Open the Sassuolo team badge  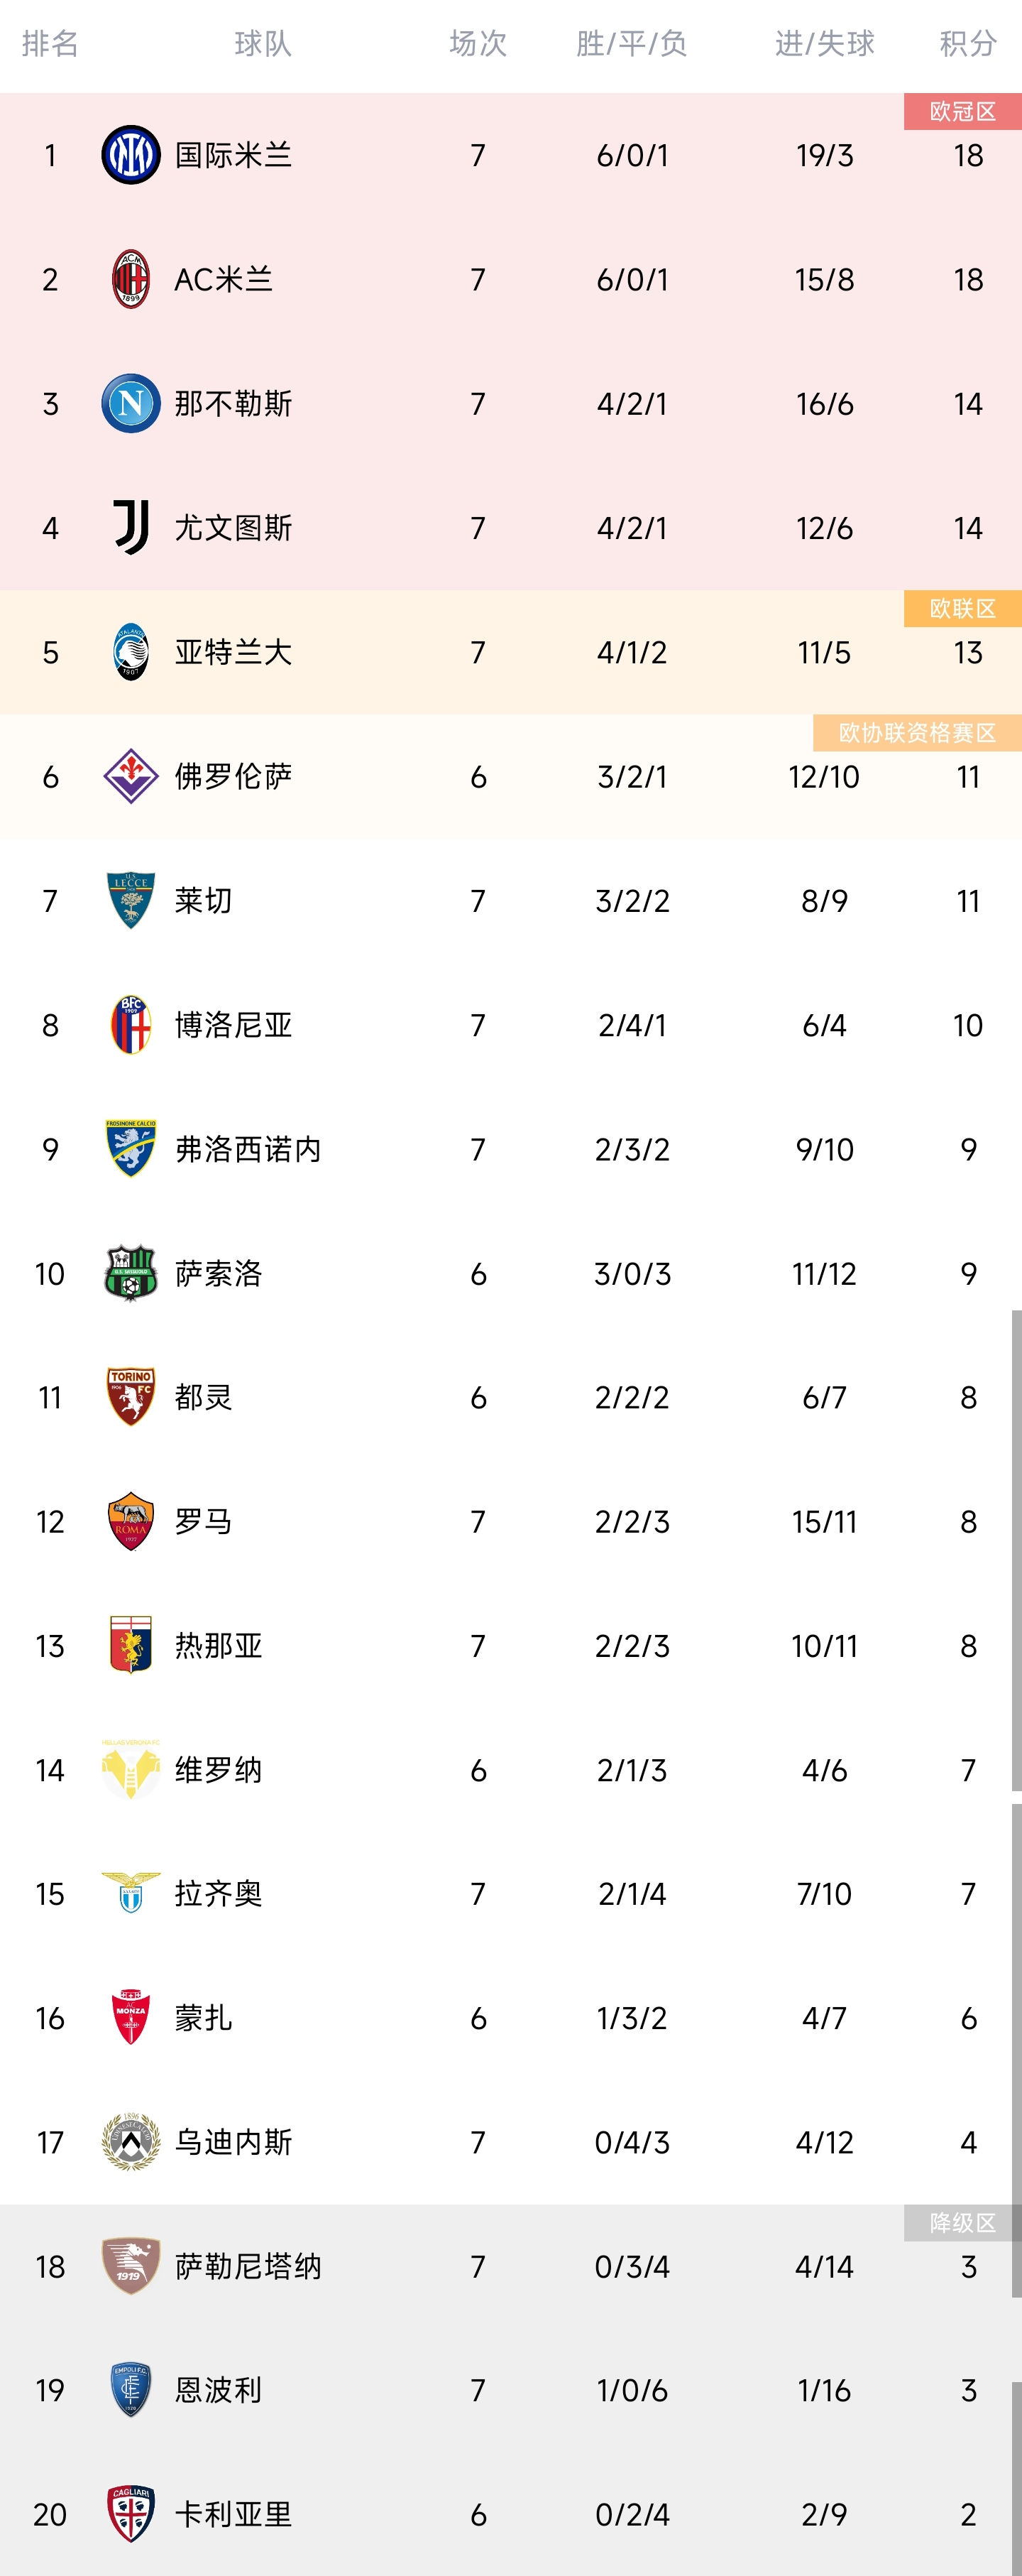coord(131,1273)
